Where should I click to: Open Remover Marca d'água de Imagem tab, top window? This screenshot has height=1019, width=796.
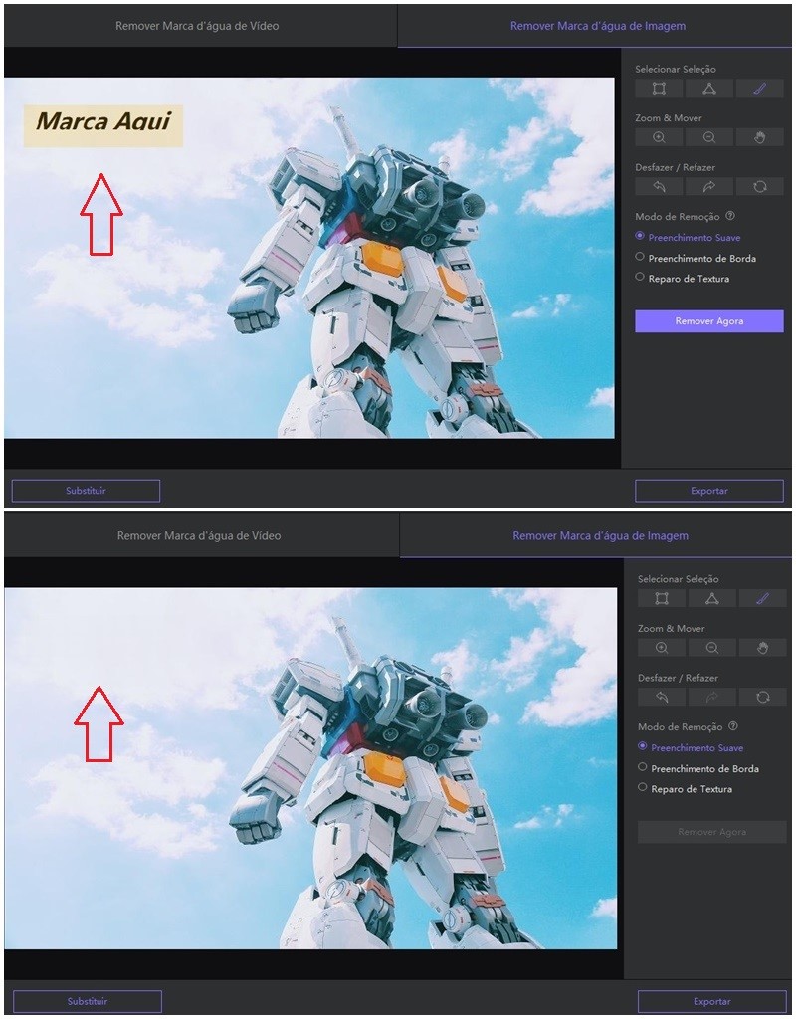(x=597, y=26)
